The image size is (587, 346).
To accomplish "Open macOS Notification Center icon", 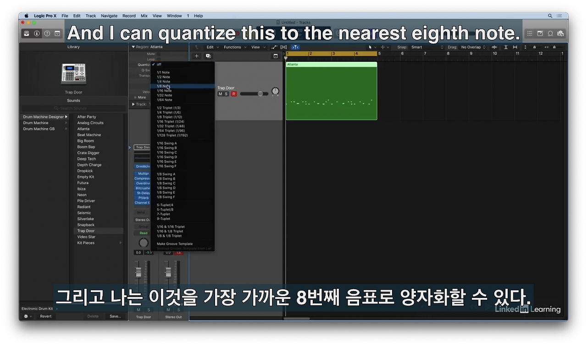I will click(x=560, y=16).
